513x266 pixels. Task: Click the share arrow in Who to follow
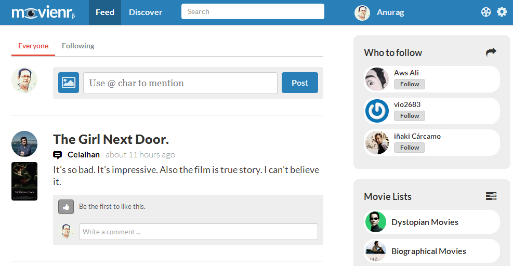click(491, 52)
